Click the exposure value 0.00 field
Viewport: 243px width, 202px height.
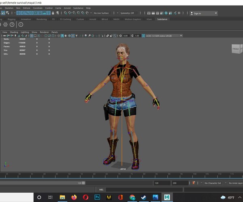(x=126, y=36)
